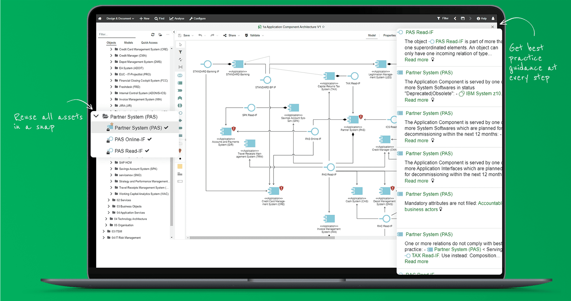Toggle the checkmark on PAS Read-IF

pyautogui.click(x=148, y=150)
